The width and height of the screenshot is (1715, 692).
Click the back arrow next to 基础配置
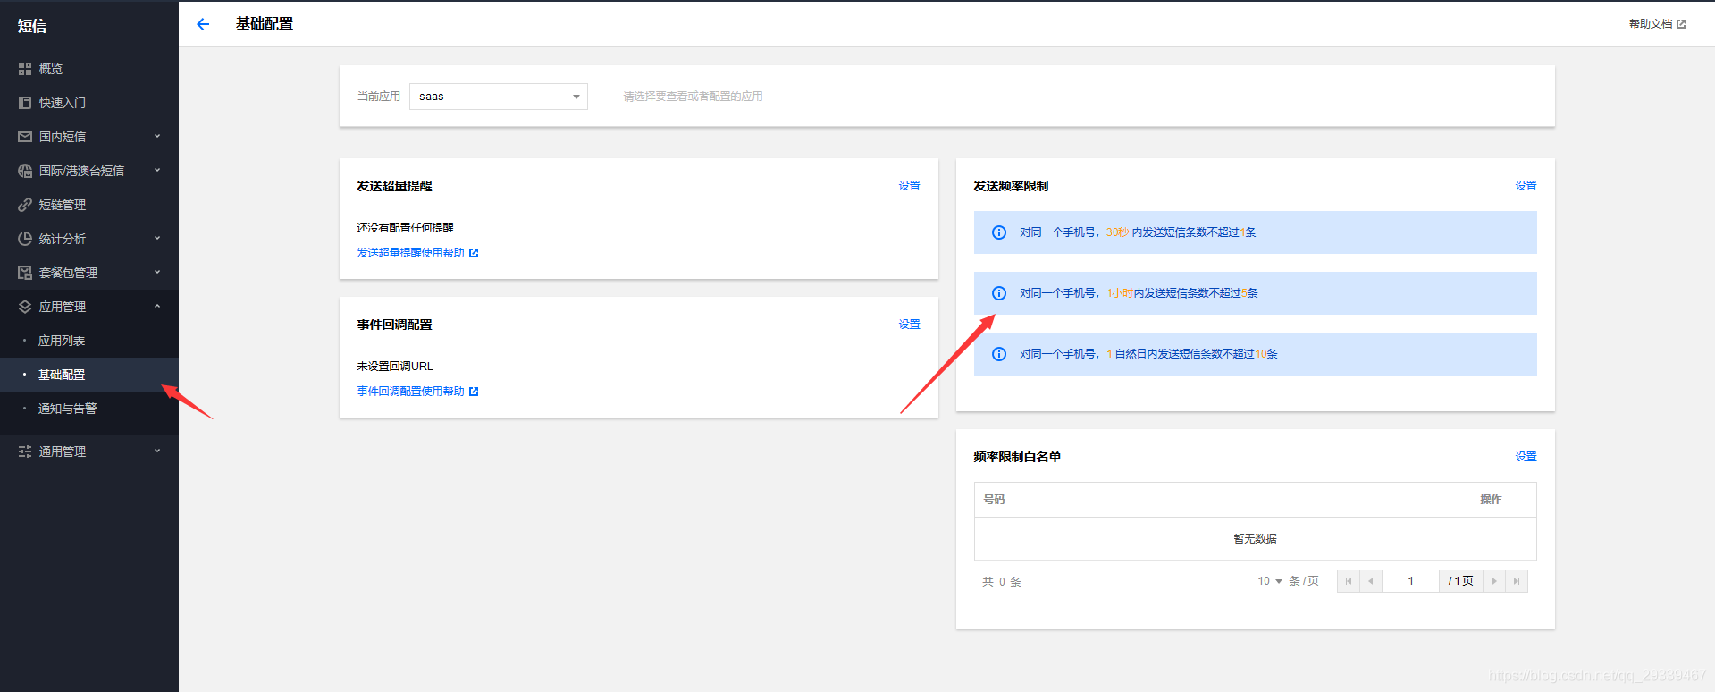(203, 24)
